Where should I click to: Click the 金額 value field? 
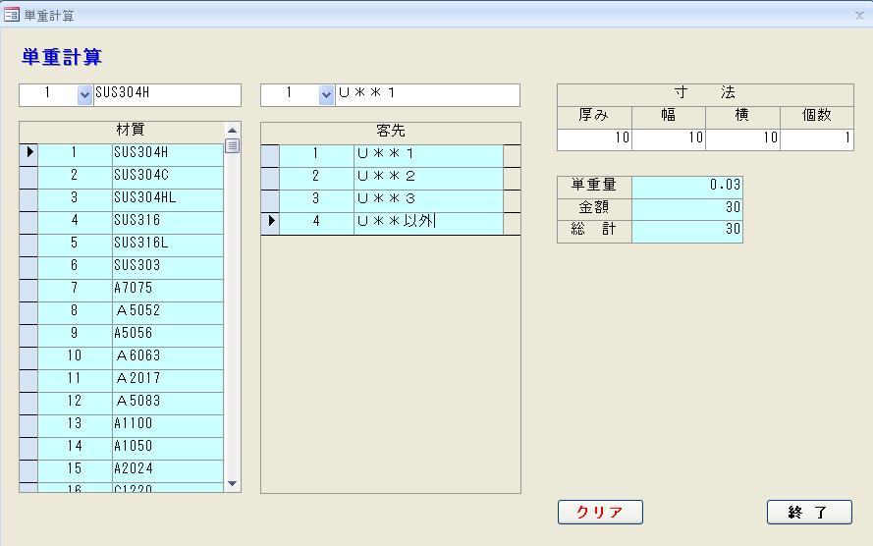click(687, 207)
